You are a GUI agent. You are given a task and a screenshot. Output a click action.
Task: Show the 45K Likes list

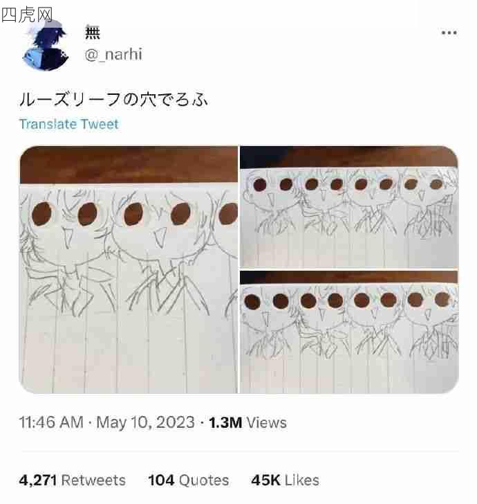point(285,480)
